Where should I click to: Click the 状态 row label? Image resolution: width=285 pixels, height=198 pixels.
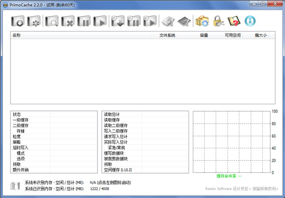tap(17, 115)
